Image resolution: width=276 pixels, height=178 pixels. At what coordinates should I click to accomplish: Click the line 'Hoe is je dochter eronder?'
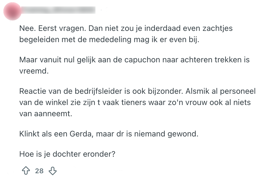(x=67, y=154)
